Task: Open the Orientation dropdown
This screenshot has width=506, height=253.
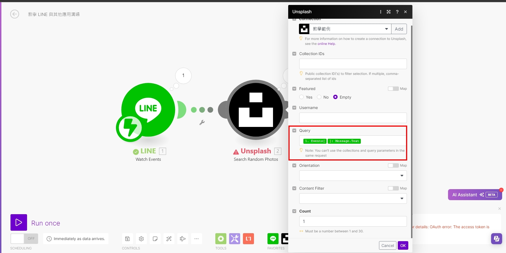Action: [353, 176]
